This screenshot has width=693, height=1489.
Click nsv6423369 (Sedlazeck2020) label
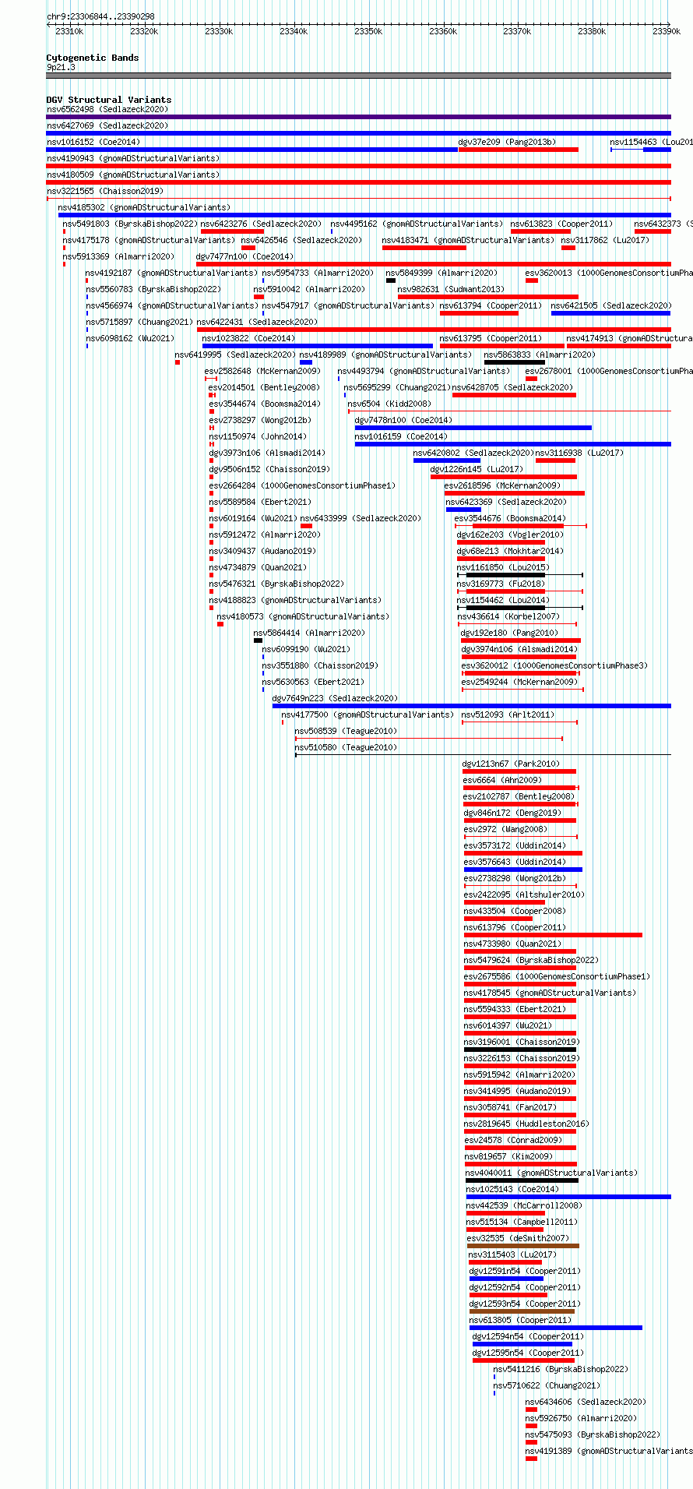(x=506, y=502)
